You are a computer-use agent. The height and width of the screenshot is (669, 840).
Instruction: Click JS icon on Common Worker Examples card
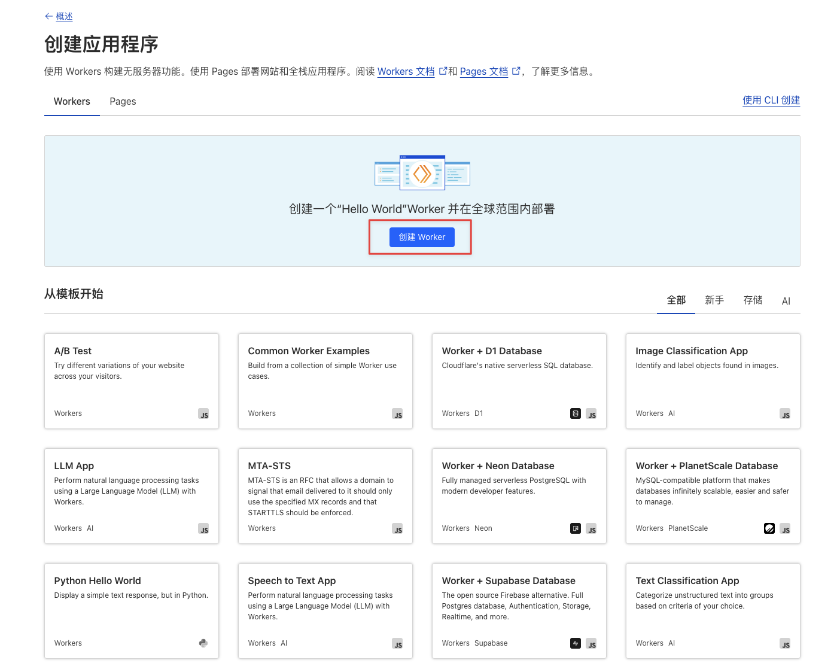[x=397, y=413]
